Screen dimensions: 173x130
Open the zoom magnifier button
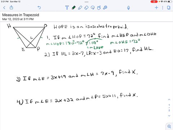pos(169,126)
